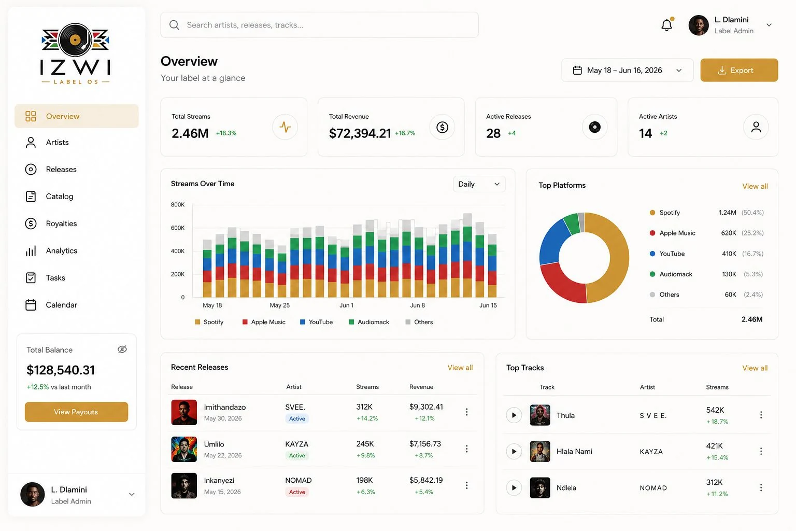Toggle Others series in chart legend
The height and width of the screenshot is (531, 796).
pyautogui.click(x=419, y=322)
